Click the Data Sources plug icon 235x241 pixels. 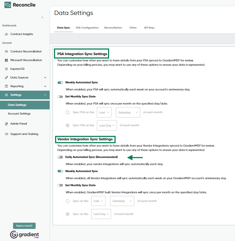point(6,77)
